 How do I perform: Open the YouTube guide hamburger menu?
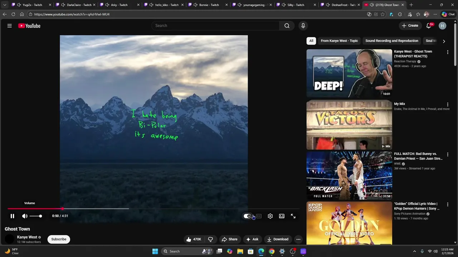coord(10,26)
